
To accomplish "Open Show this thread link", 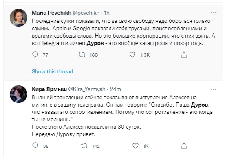I will 53,71.
